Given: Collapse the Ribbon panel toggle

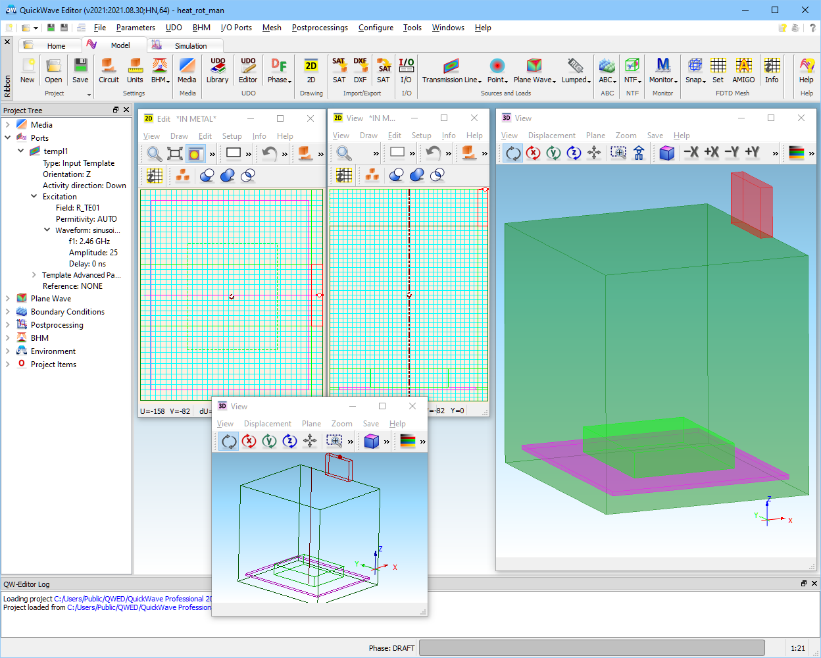Looking at the screenshot, I should coord(7,41).
